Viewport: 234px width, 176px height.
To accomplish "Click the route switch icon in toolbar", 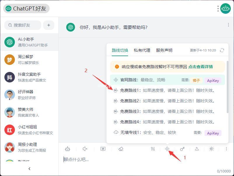I will [x=167, y=149].
